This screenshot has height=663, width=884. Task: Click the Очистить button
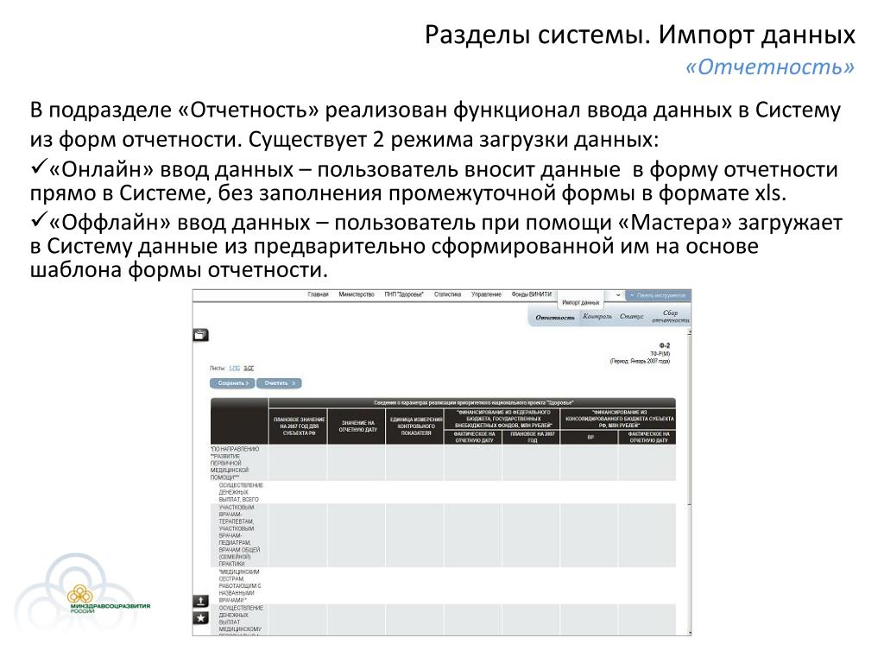pyautogui.click(x=279, y=383)
